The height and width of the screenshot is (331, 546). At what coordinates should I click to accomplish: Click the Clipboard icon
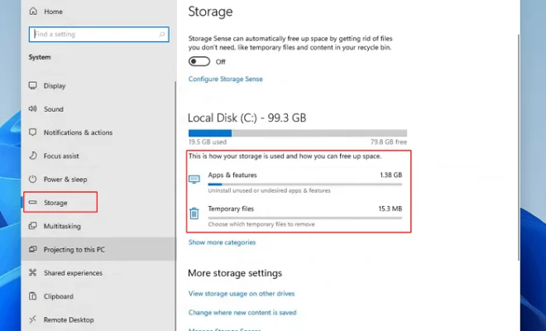[33, 296]
